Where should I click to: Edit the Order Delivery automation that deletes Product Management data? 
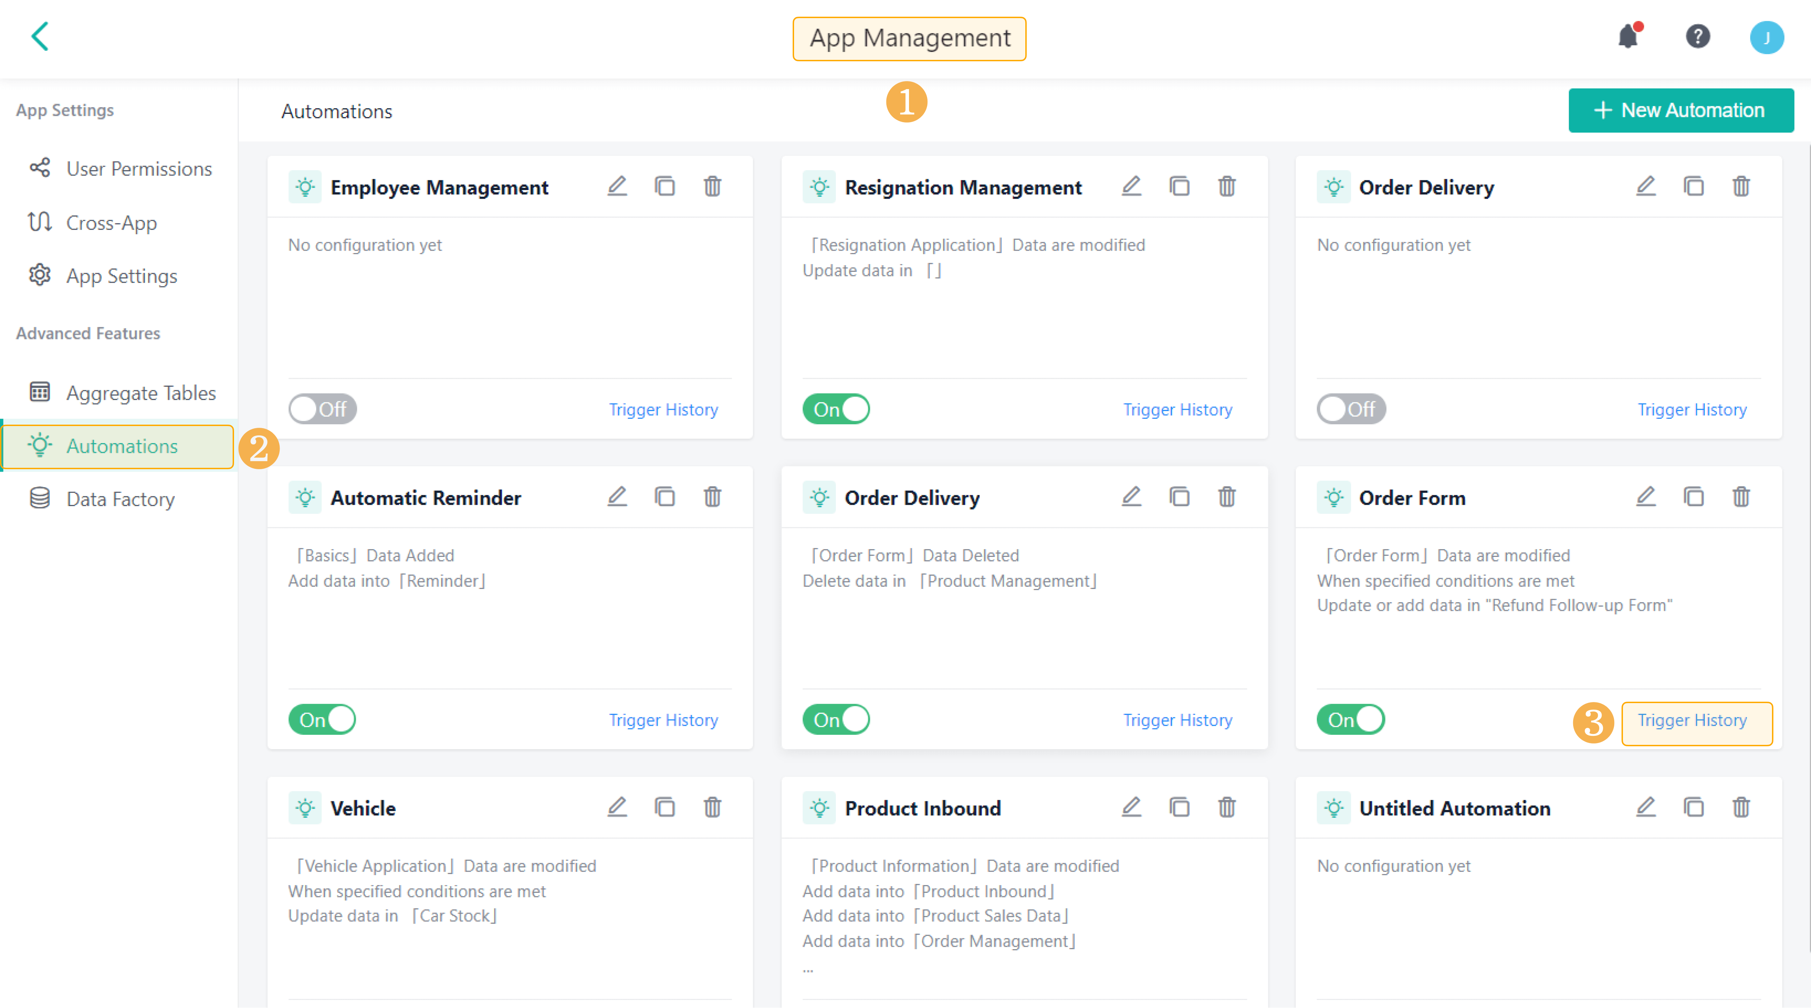(x=1132, y=497)
